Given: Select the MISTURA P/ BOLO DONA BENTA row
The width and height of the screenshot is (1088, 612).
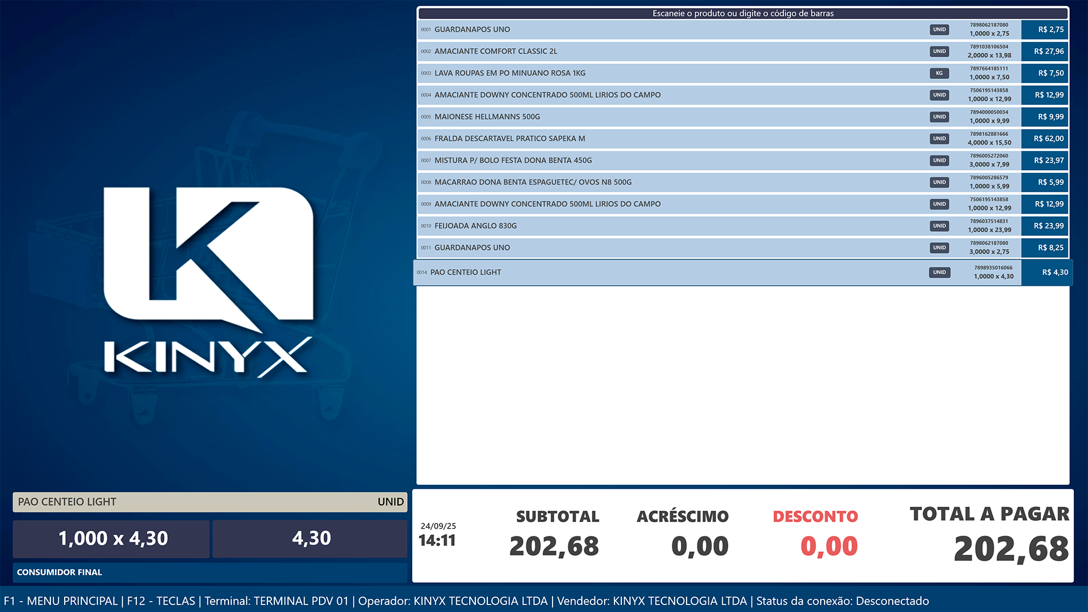Looking at the screenshot, I should click(630, 160).
